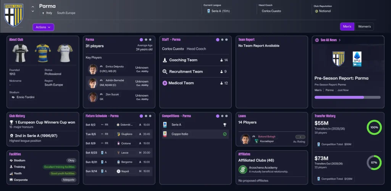Open Enrico Delprato's player portrait
This screenshot has width=391, height=191.
pyautogui.click(x=92, y=69)
